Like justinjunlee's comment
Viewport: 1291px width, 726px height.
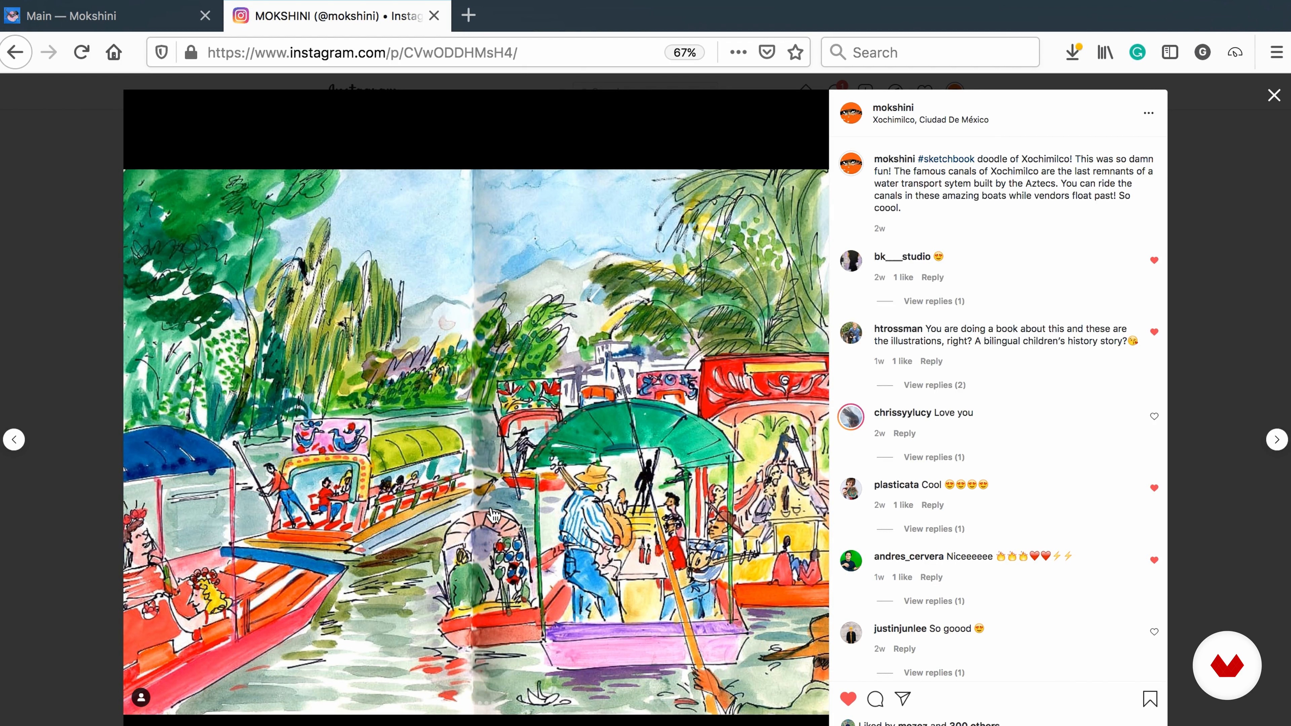(x=1154, y=632)
